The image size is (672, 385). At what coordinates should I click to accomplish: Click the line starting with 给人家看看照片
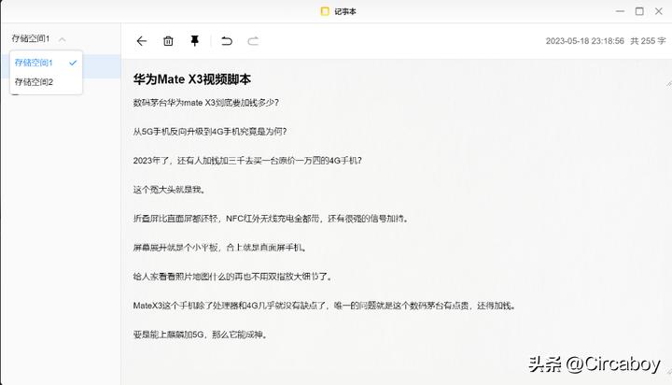click(233, 277)
